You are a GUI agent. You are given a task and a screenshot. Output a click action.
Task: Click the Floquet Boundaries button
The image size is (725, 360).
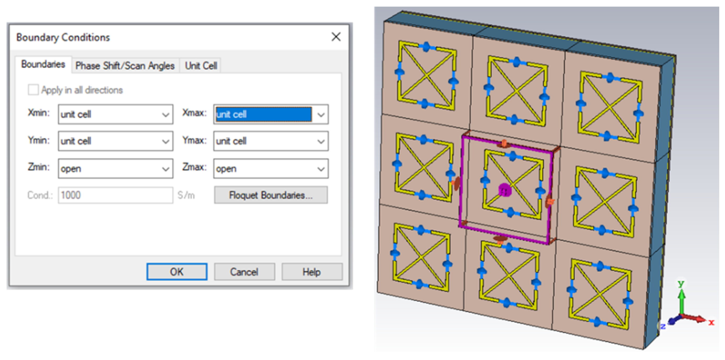pyautogui.click(x=270, y=195)
